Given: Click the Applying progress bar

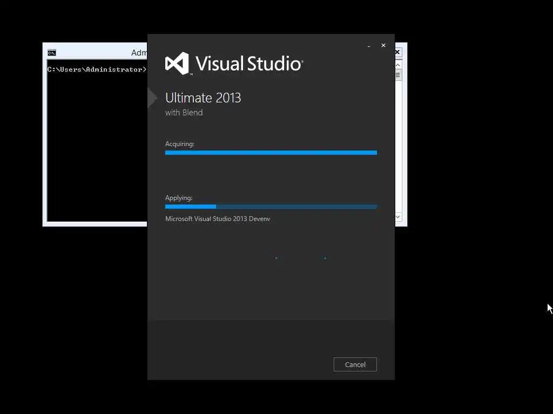Looking at the screenshot, I should point(271,206).
